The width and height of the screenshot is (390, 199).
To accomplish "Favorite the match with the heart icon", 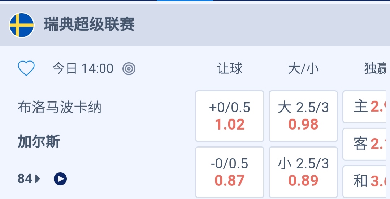I will click(26, 68).
